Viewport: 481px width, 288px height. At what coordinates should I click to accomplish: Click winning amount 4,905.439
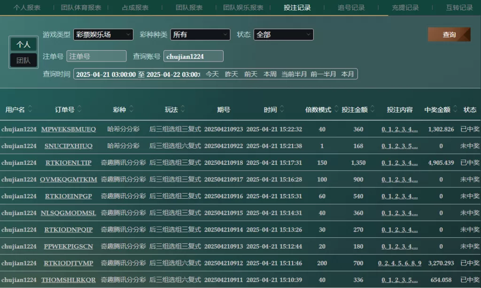(441, 163)
